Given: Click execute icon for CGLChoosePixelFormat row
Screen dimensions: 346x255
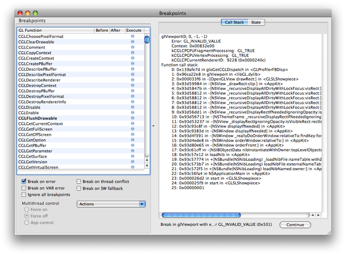Looking at the screenshot, I should [133, 36].
